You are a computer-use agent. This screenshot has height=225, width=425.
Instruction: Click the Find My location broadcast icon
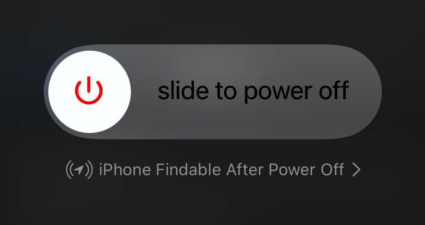click(79, 170)
